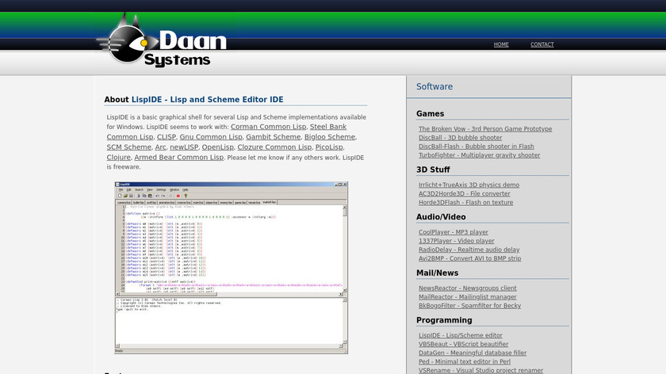
Task: Visit the Gambit Scheme link
Action: tap(273, 137)
